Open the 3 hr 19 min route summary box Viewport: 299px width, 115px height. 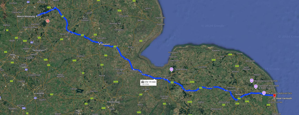[x=148, y=83]
